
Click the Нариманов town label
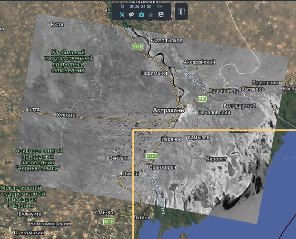[155, 73]
